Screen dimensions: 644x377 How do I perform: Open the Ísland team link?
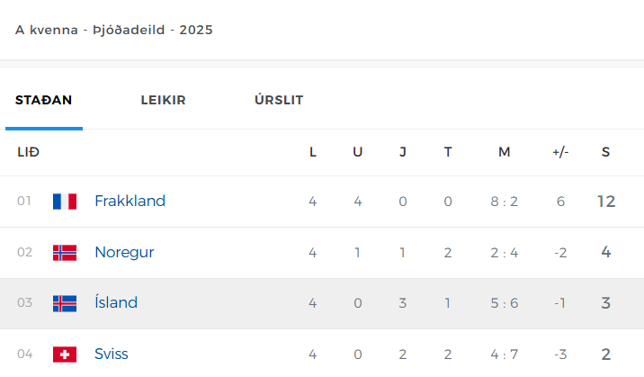(116, 302)
